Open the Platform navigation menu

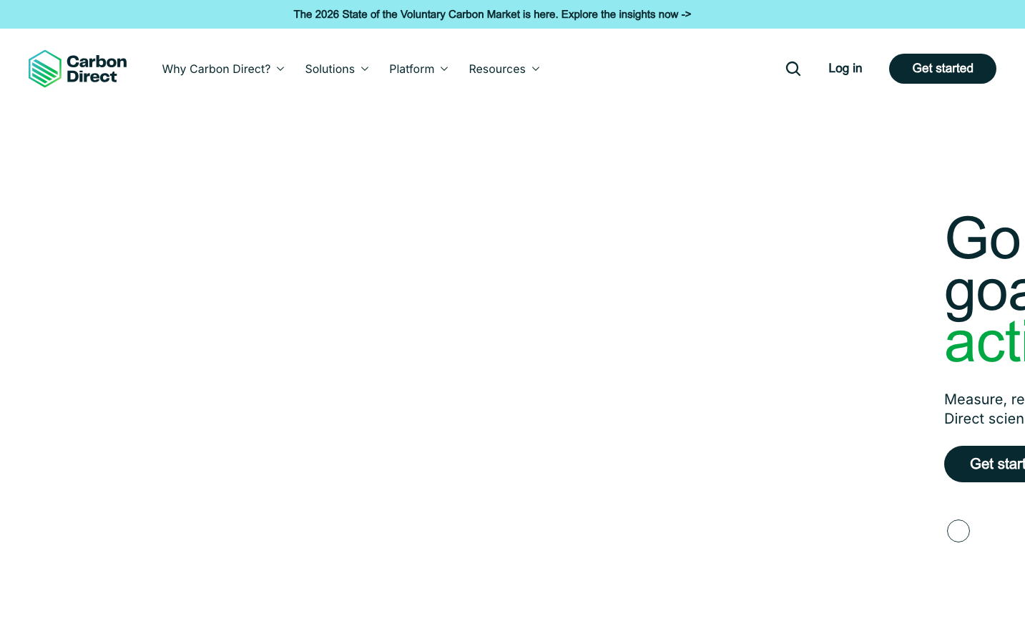tap(411, 69)
